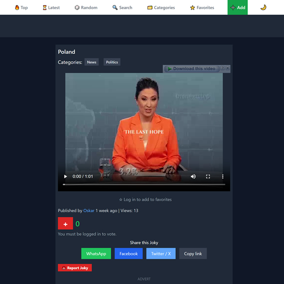Click the video time 0:00 / 1:01
284x284 pixels.
(83, 177)
